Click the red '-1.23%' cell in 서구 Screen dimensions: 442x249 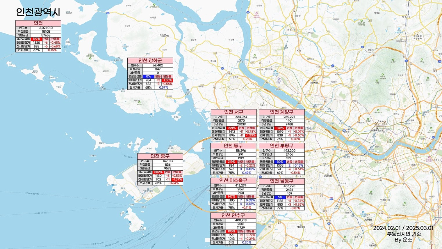tap(251, 135)
